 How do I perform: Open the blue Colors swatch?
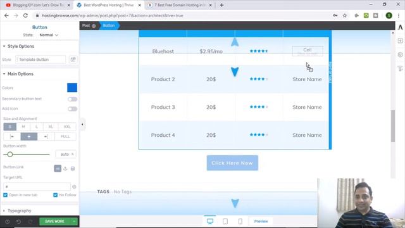click(x=72, y=87)
